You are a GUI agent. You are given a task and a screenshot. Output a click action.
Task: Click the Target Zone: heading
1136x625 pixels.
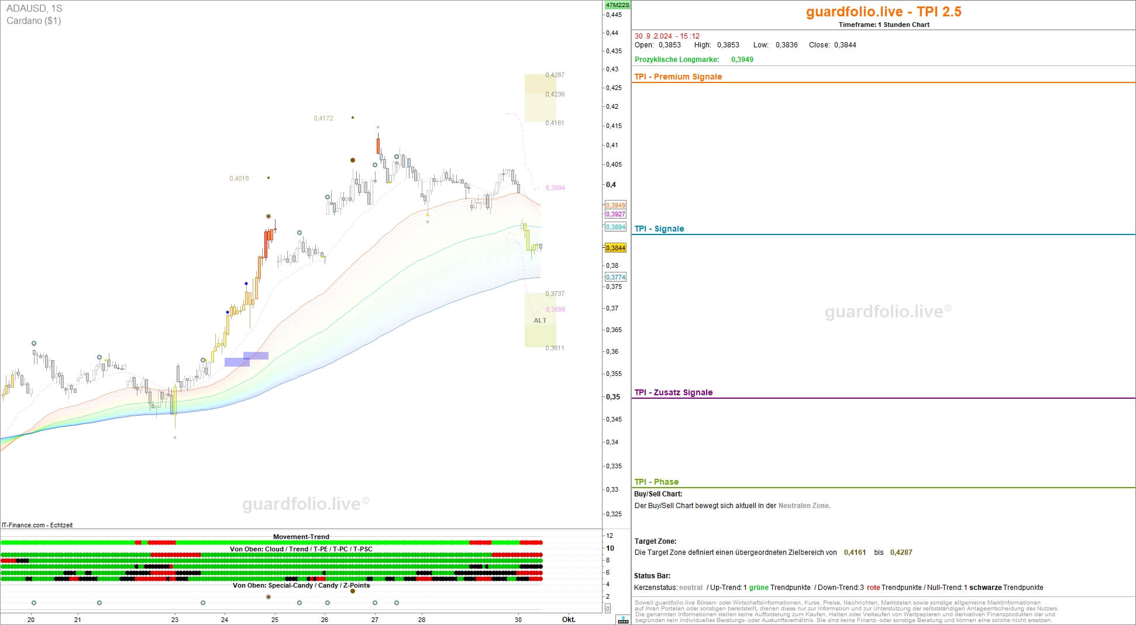point(655,541)
